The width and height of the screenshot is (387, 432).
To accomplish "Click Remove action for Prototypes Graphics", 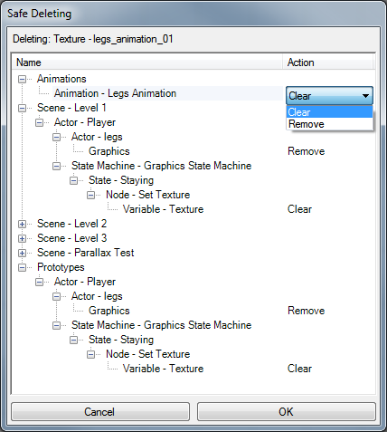I will pos(307,311).
